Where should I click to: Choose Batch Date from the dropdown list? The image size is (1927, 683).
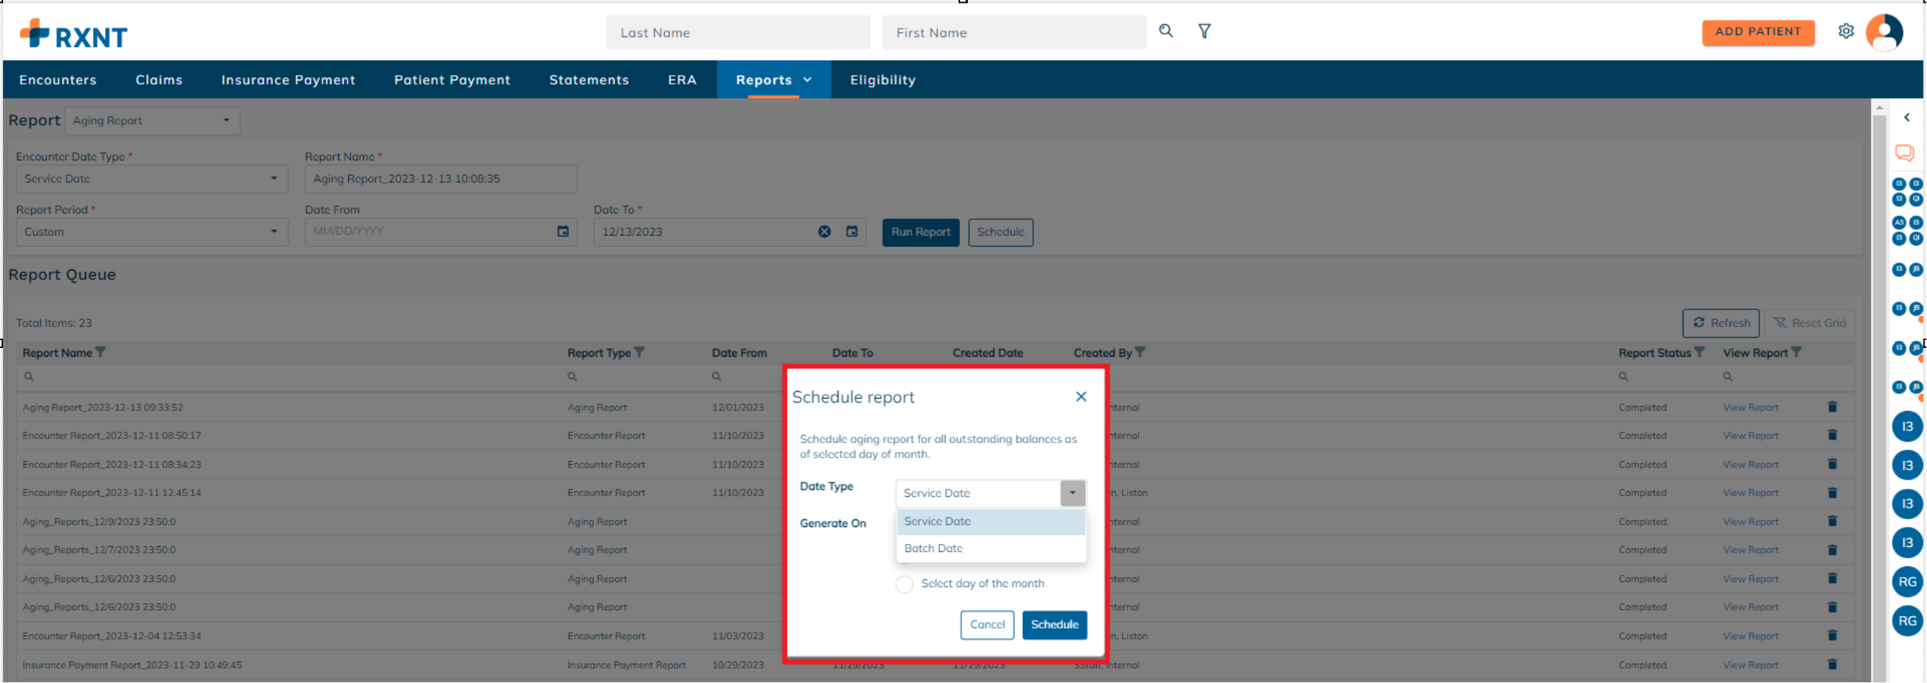pyautogui.click(x=933, y=548)
